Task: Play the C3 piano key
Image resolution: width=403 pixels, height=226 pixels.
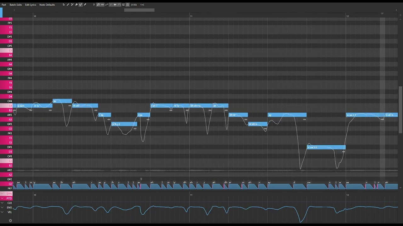Action: tap(6, 161)
